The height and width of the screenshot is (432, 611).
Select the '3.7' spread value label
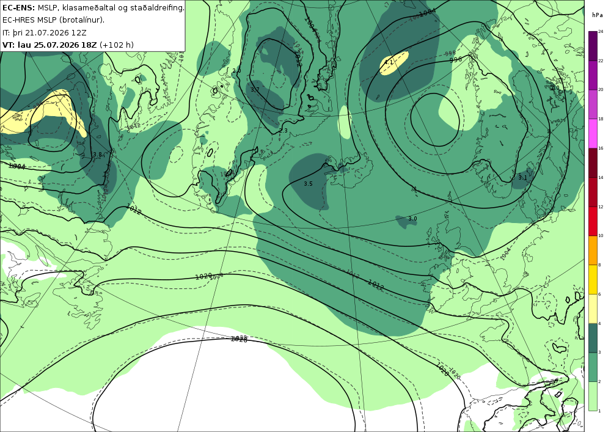[x=255, y=90]
